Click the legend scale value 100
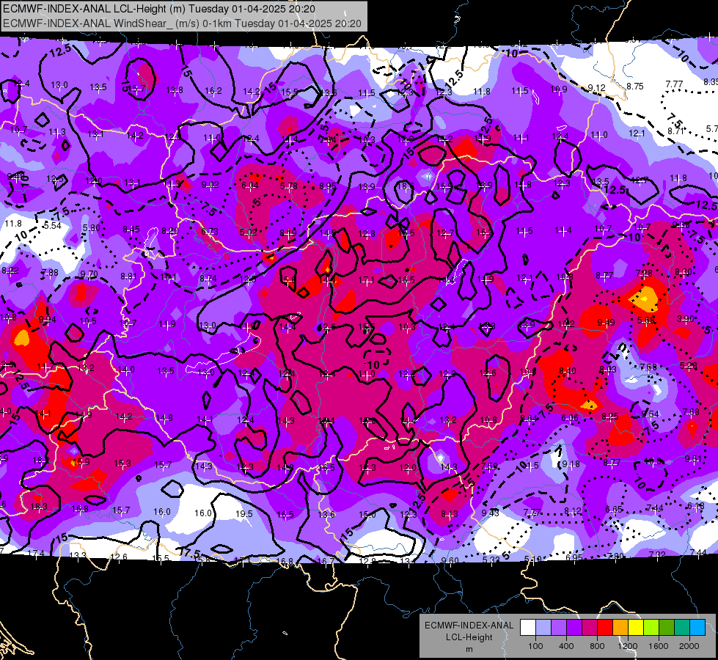The image size is (718, 660). pos(535,646)
